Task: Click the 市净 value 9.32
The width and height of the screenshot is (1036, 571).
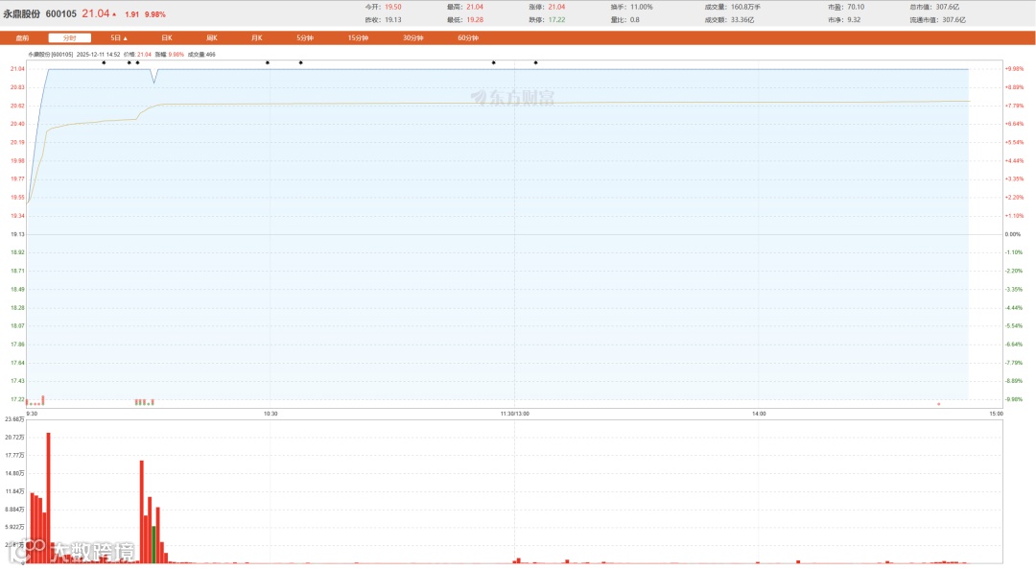Action: (854, 20)
